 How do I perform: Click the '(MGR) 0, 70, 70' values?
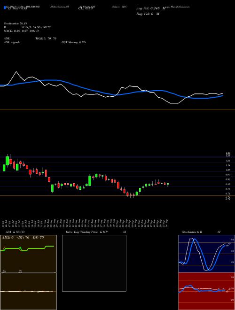pyautogui.click(x=46, y=39)
